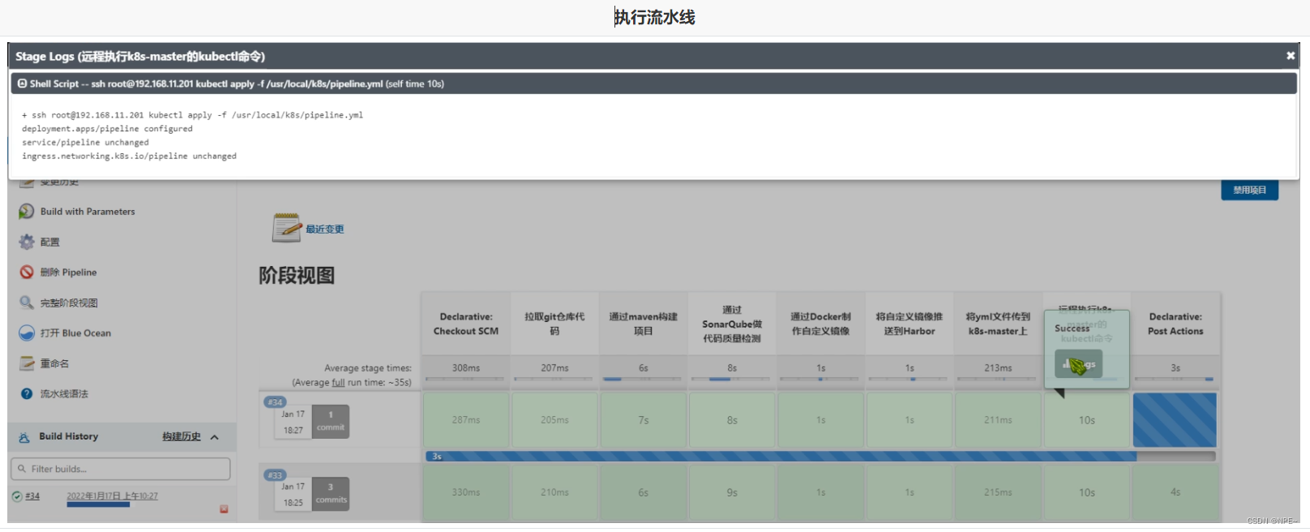The image size is (1310, 532).
Task: Click the build #34 progress bar
Action: click(98, 504)
